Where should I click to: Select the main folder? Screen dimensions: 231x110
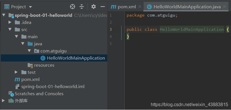coord(32,36)
